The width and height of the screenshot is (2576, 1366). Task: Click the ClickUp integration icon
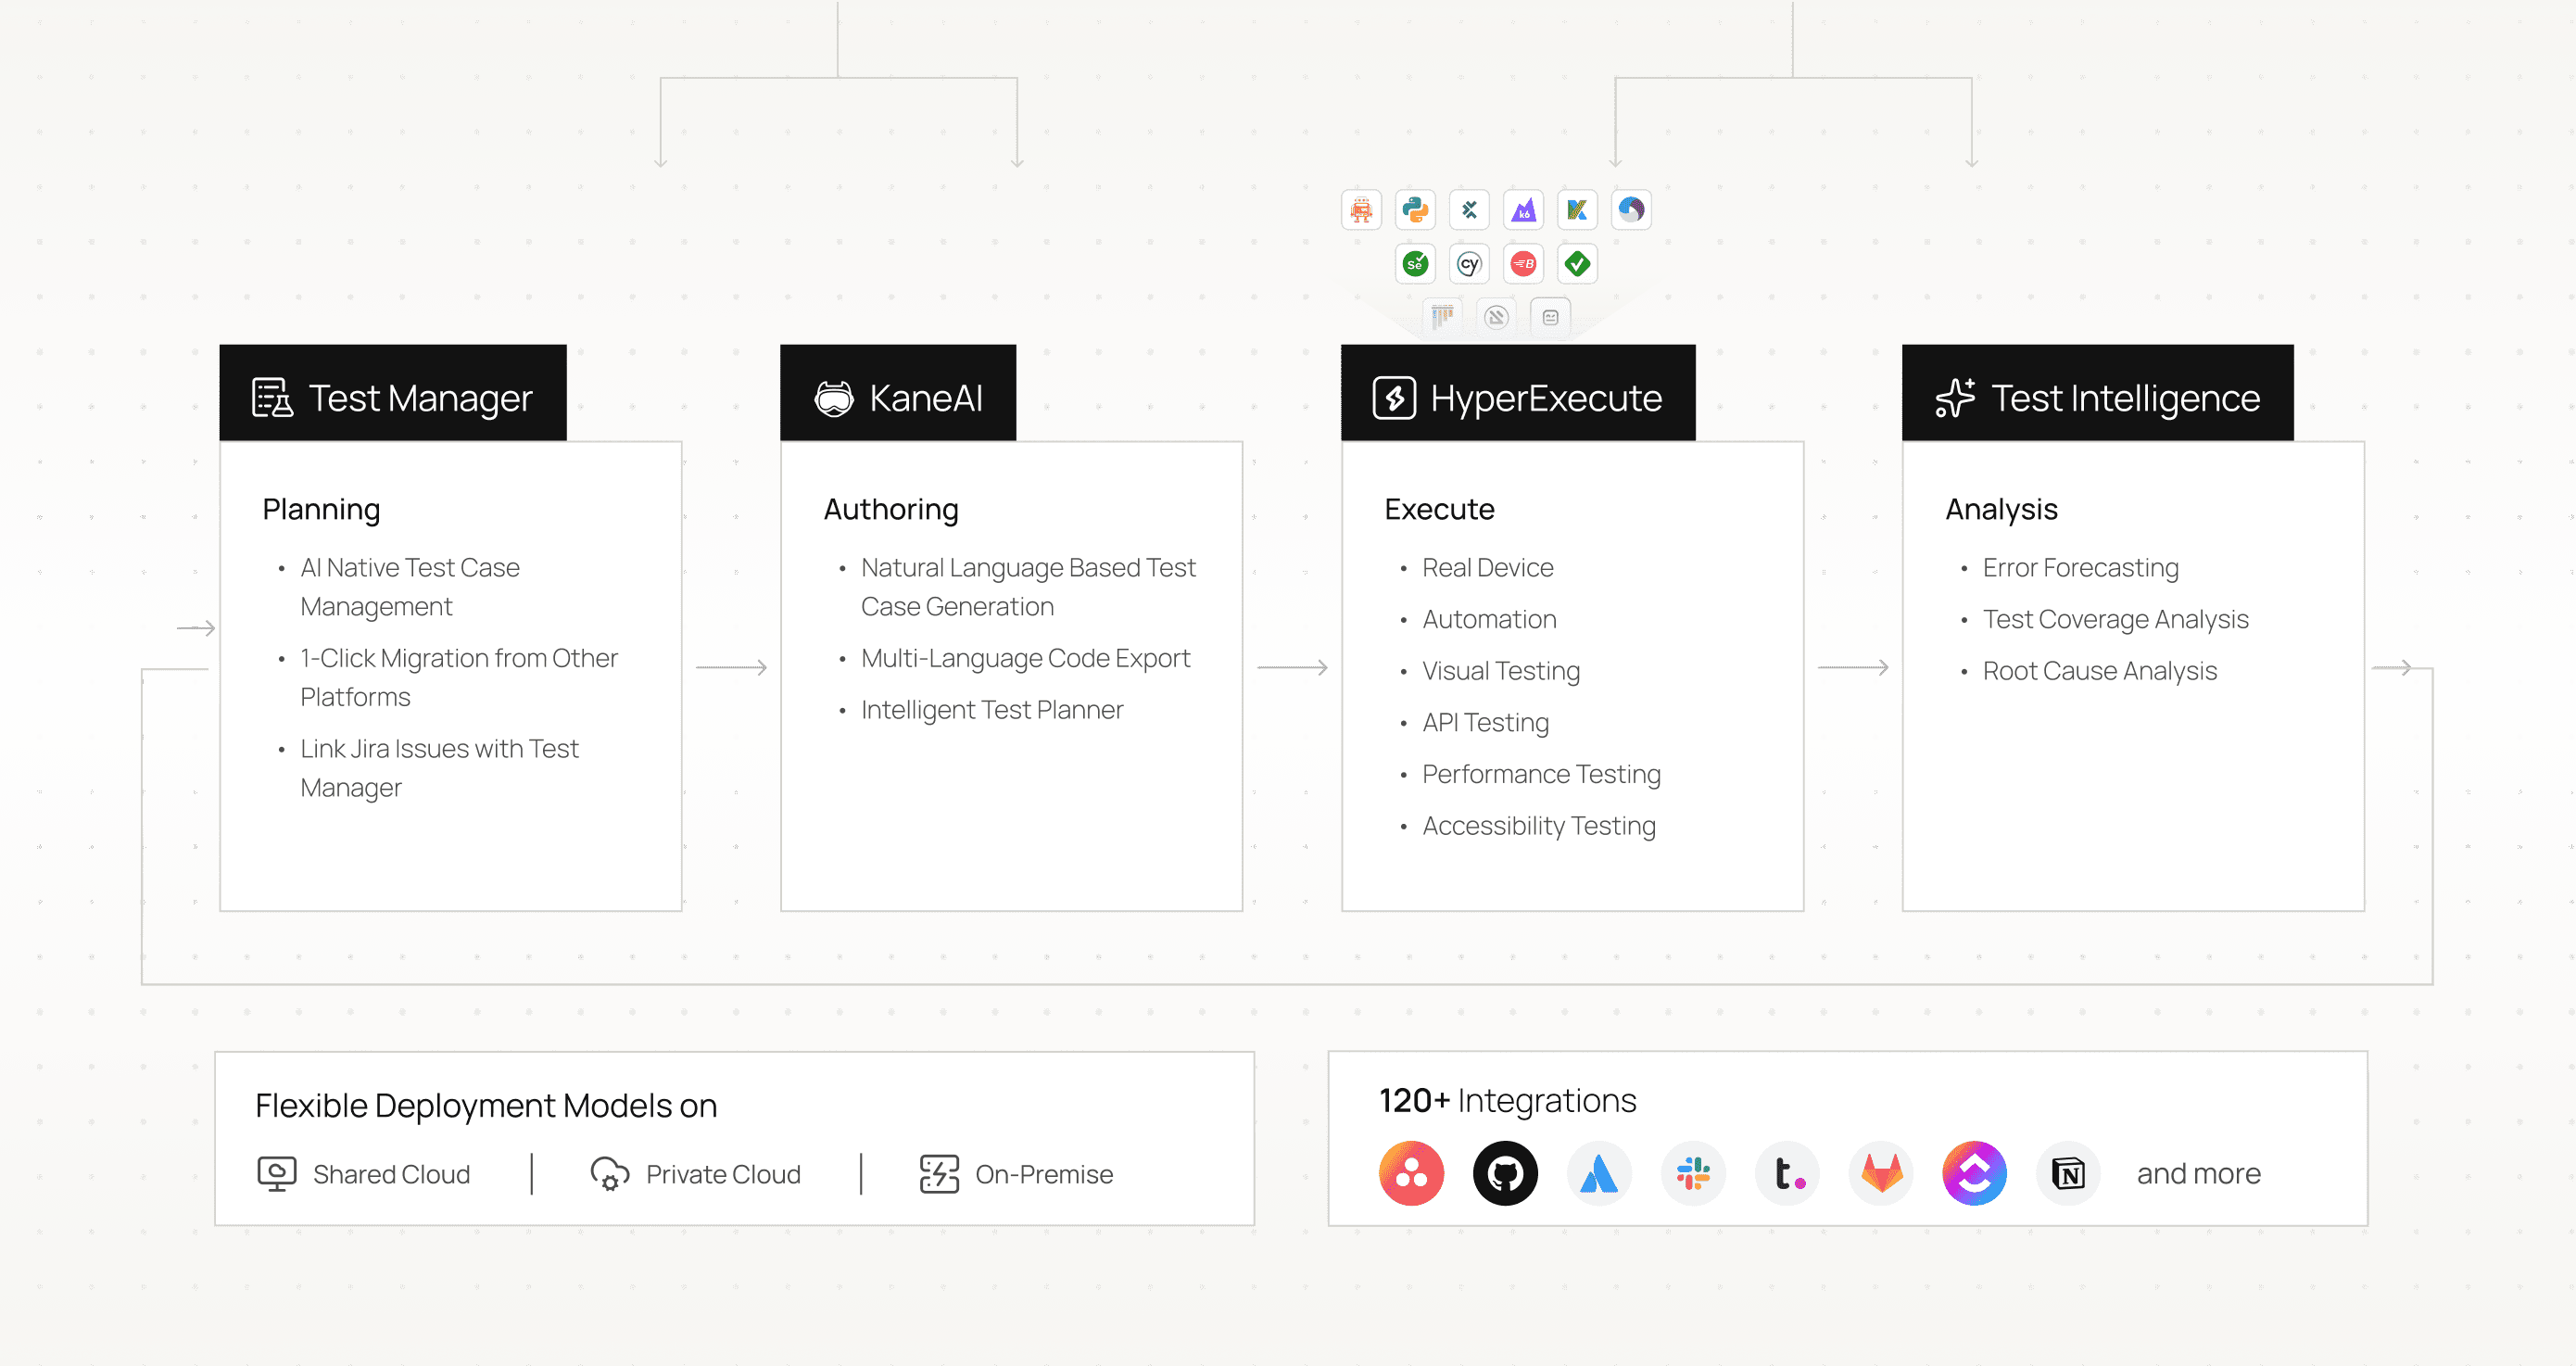pos(1974,1174)
